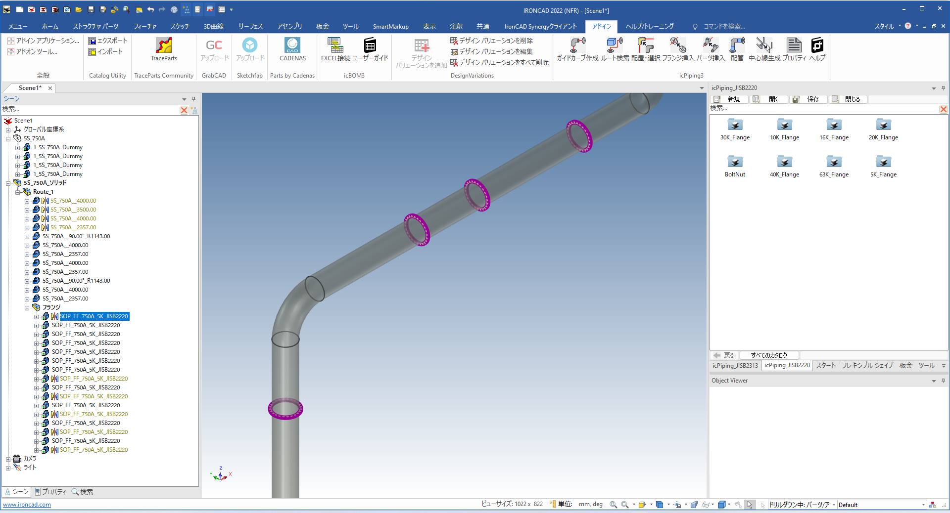Click the すべてのカタログ button
This screenshot has height=513, width=950.
click(x=769, y=355)
